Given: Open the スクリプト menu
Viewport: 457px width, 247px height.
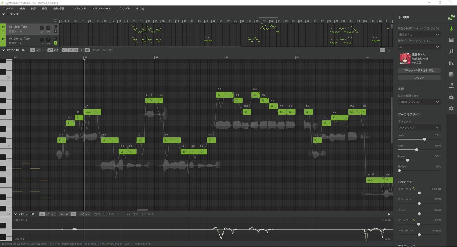Looking at the screenshot, I should (123, 8).
